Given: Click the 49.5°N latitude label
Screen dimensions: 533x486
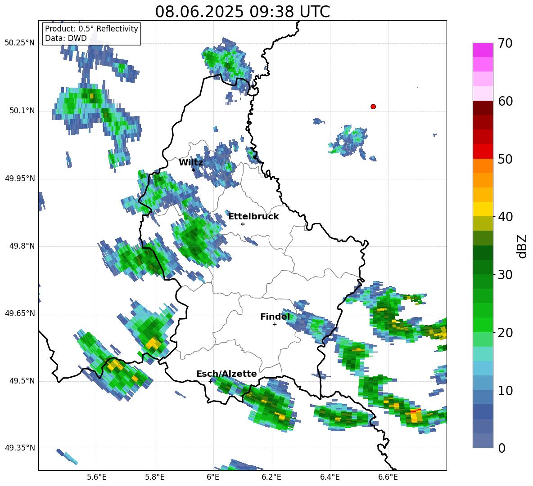Looking at the screenshot, I should [22, 381].
